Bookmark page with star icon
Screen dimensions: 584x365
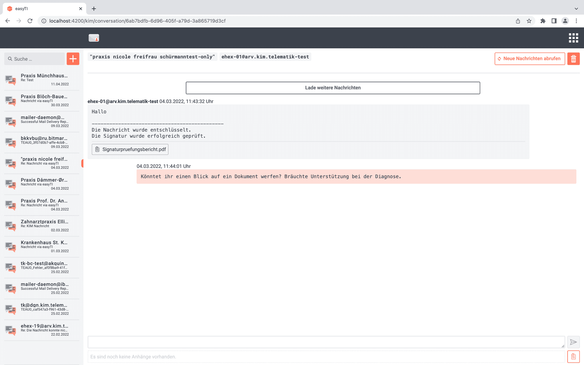coord(529,21)
